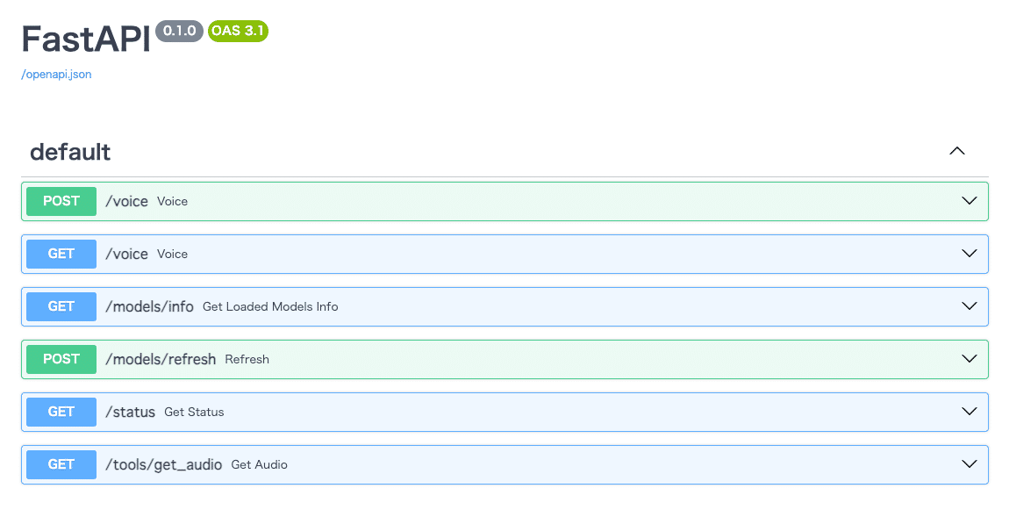Expand the GET /voice endpoint chevron
1009x517 pixels.
970,254
